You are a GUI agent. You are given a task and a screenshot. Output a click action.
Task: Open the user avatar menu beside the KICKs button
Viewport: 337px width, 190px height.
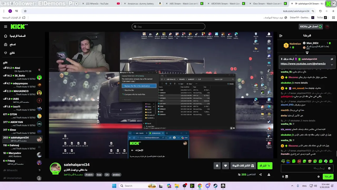pyautogui.click(x=327, y=26)
